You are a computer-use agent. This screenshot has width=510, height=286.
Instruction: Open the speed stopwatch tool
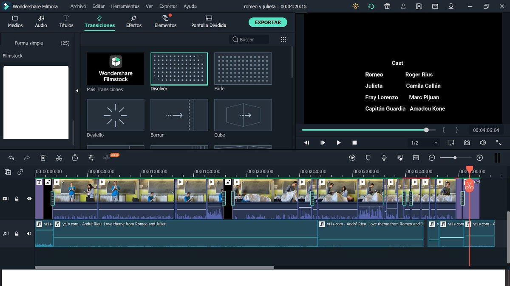[x=75, y=158]
